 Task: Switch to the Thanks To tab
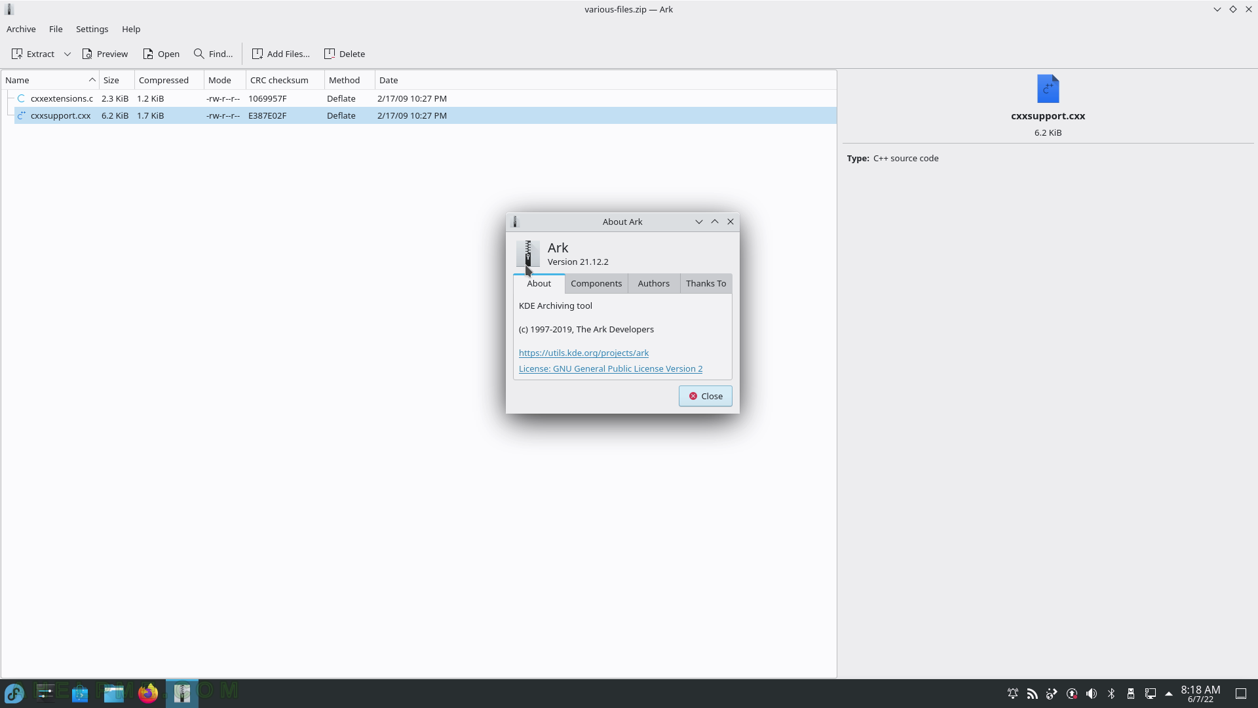pyautogui.click(x=706, y=283)
